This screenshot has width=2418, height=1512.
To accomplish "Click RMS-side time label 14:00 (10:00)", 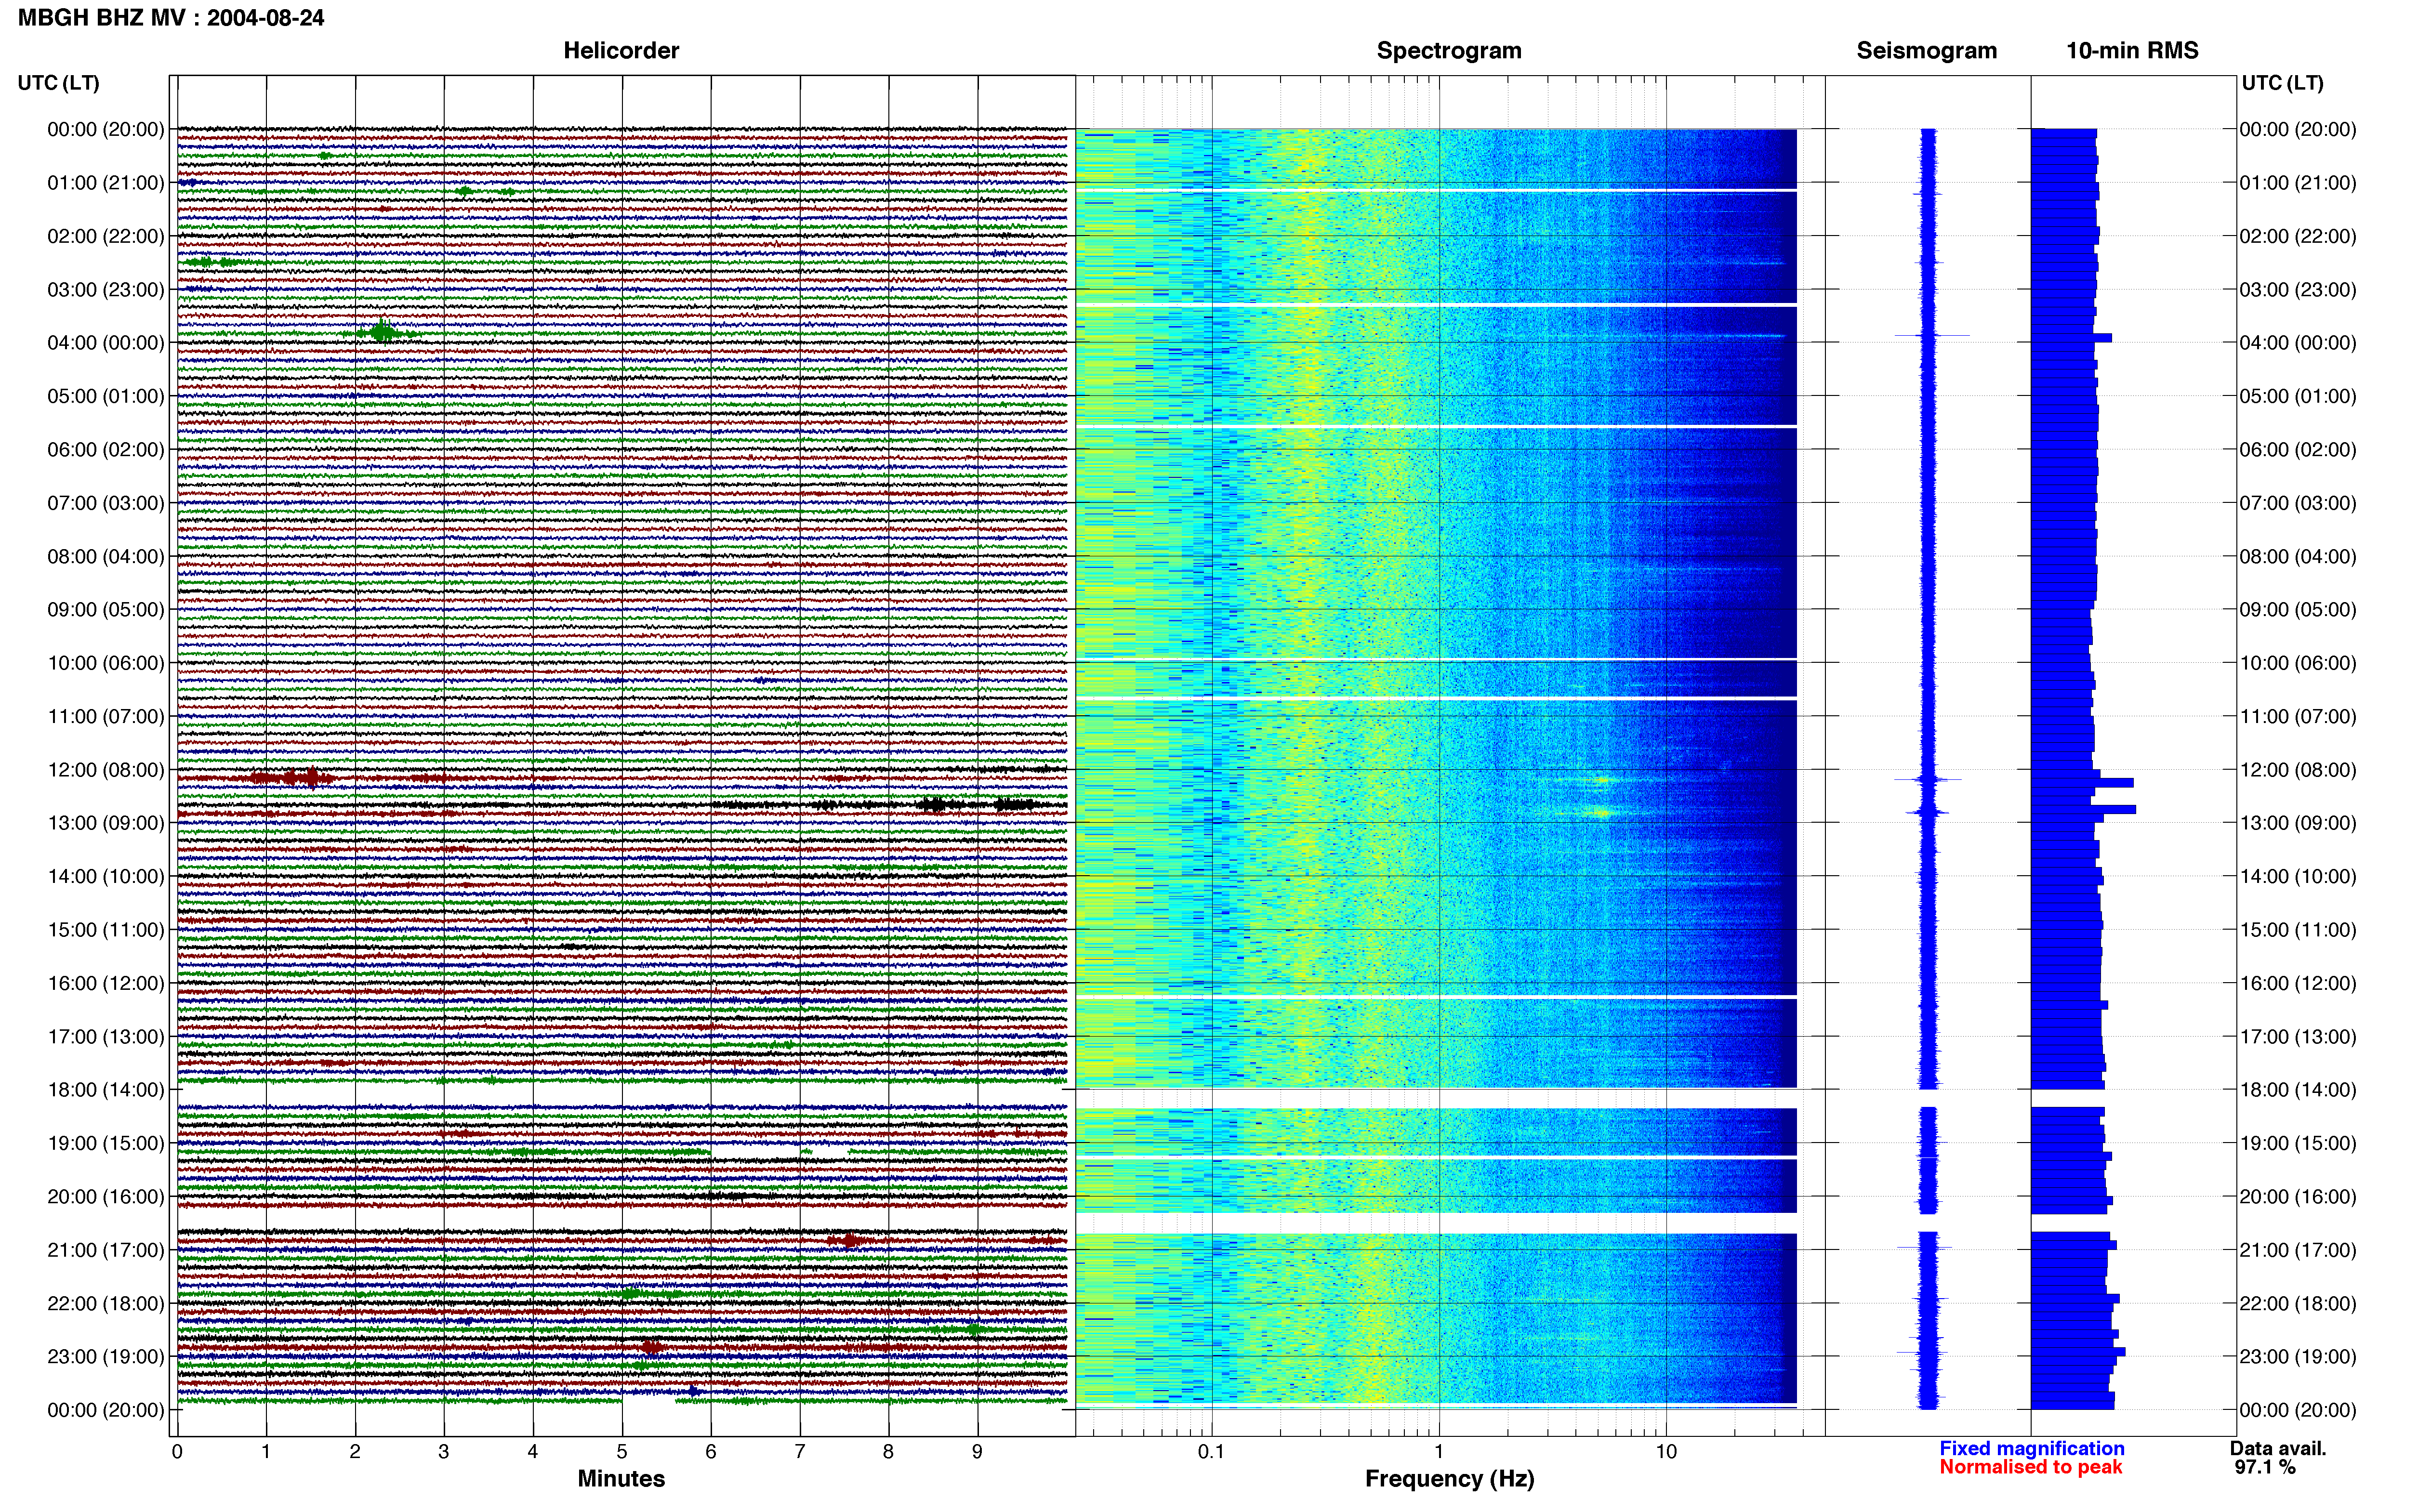I will click(2298, 877).
